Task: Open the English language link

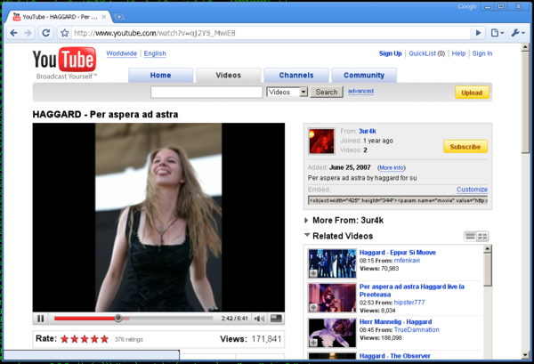Action: point(155,53)
